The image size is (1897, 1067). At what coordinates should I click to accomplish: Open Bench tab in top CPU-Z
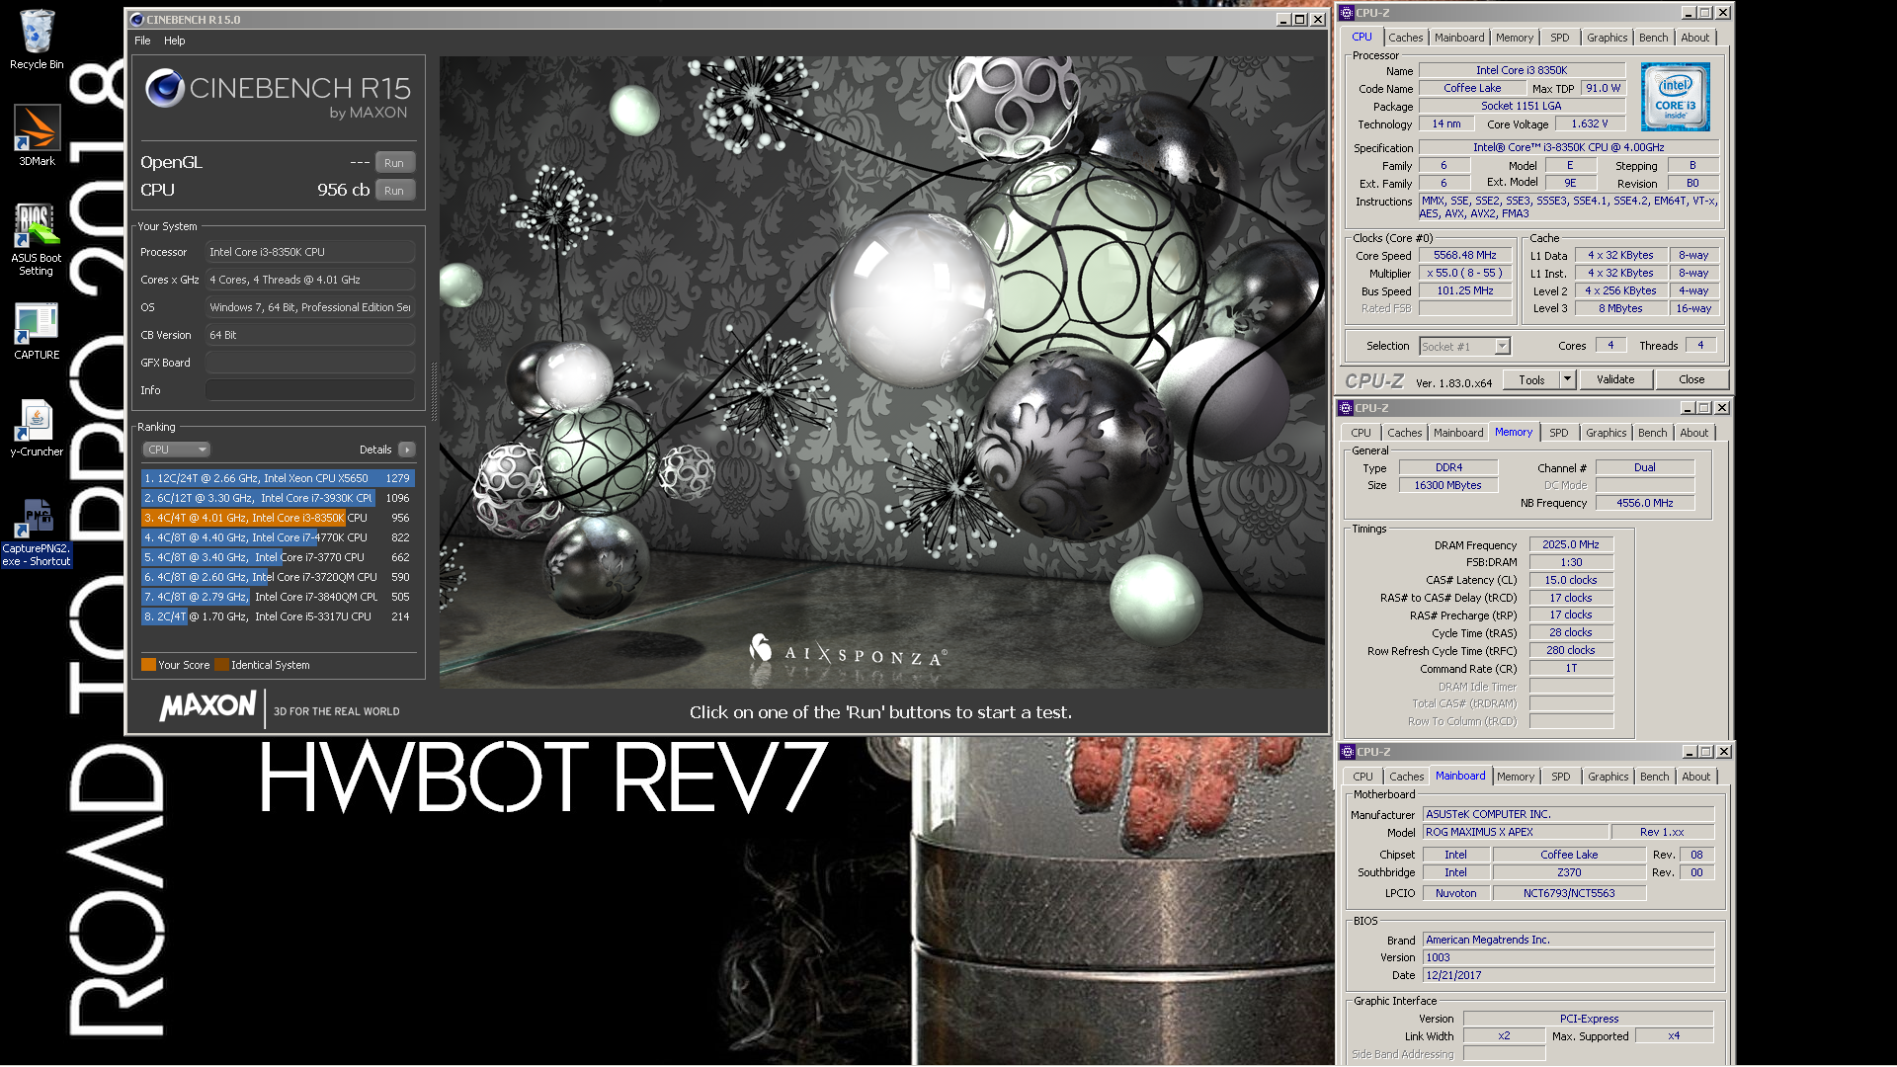click(1653, 38)
